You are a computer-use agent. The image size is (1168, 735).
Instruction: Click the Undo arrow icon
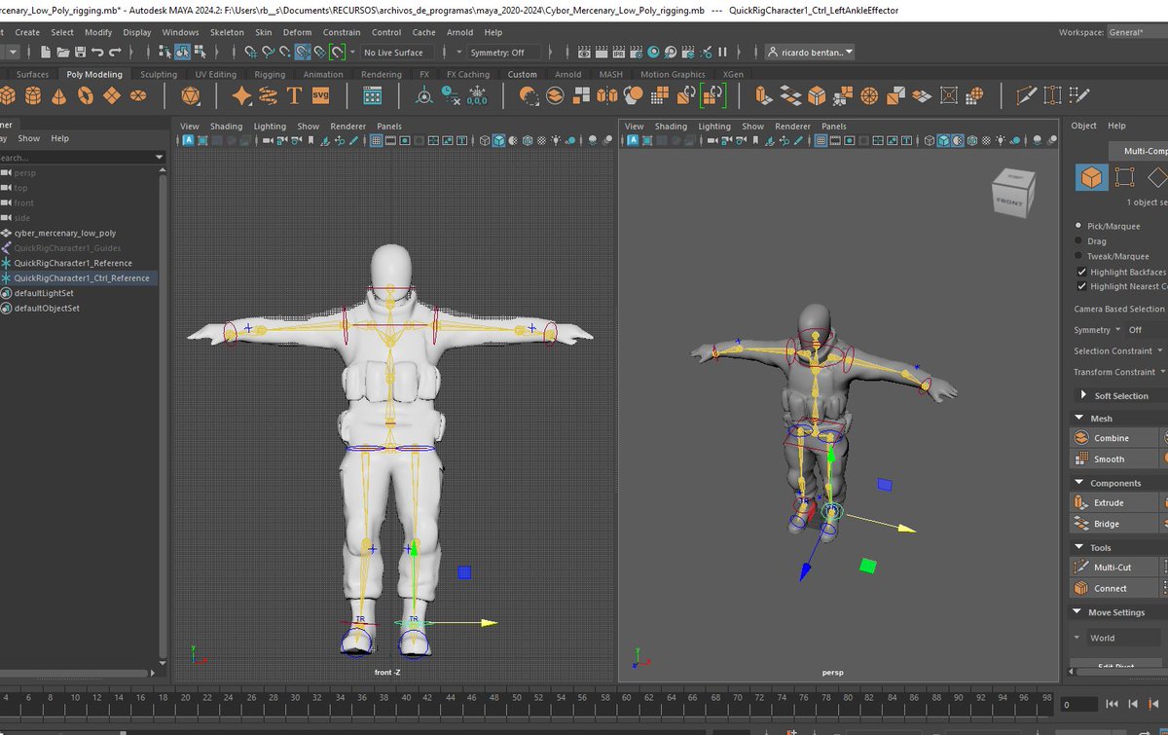click(x=98, y=52)
